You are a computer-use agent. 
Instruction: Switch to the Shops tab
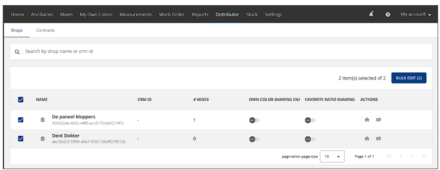tap(17, 30)
